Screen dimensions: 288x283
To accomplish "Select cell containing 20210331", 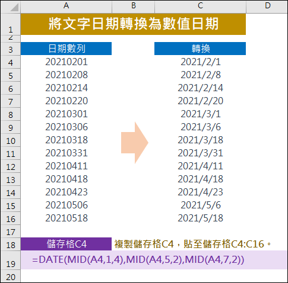I will [66, 153].
